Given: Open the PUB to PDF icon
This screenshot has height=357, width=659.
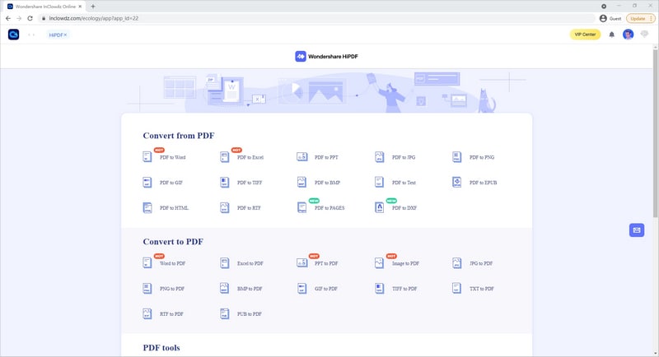Looking at the screenshot, I should pyautogui.click(x=224, y=313).
